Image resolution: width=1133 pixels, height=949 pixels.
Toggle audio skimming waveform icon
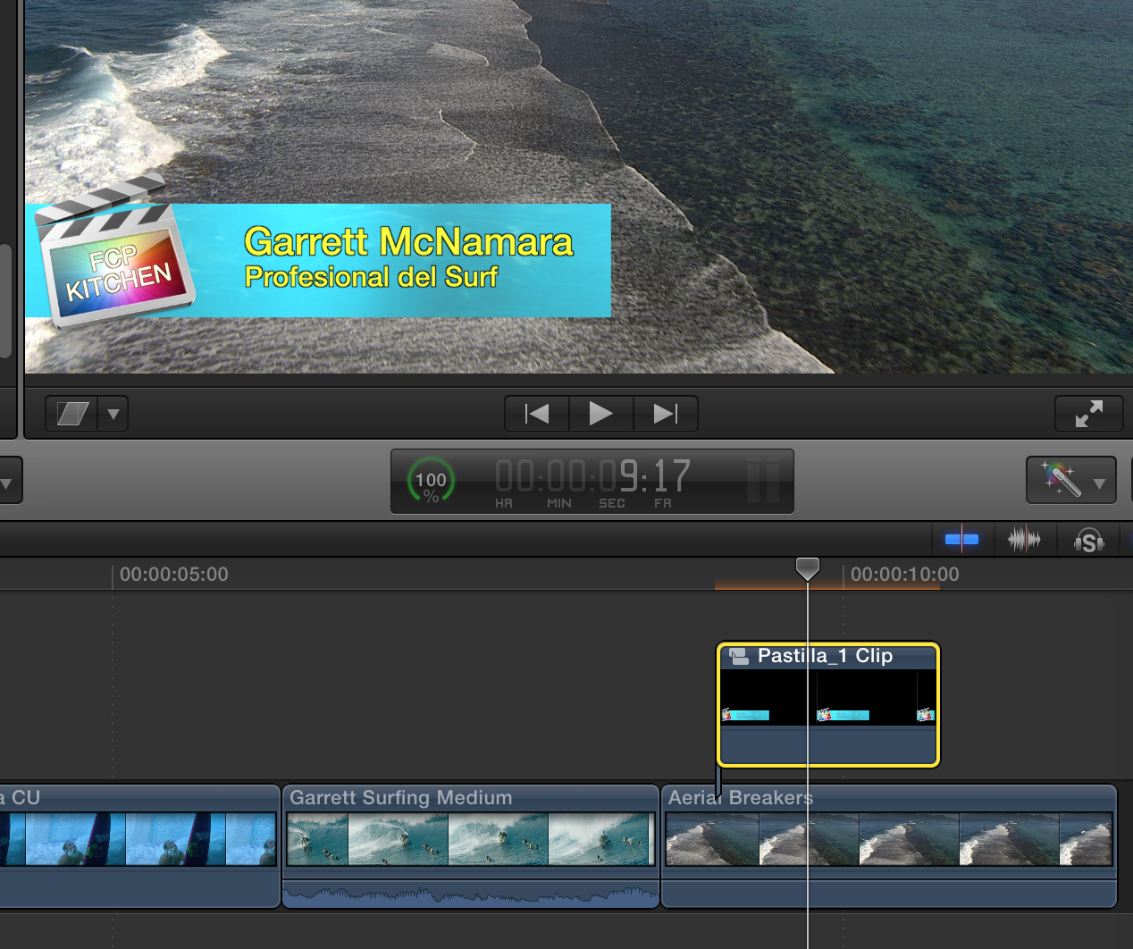click(x=1025, y=538)
